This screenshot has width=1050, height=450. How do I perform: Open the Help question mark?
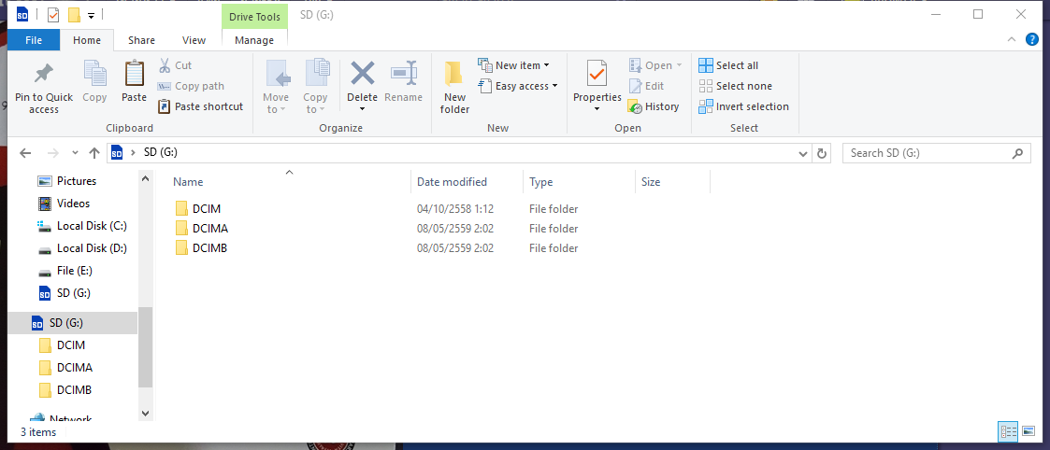coord(1032,39)
